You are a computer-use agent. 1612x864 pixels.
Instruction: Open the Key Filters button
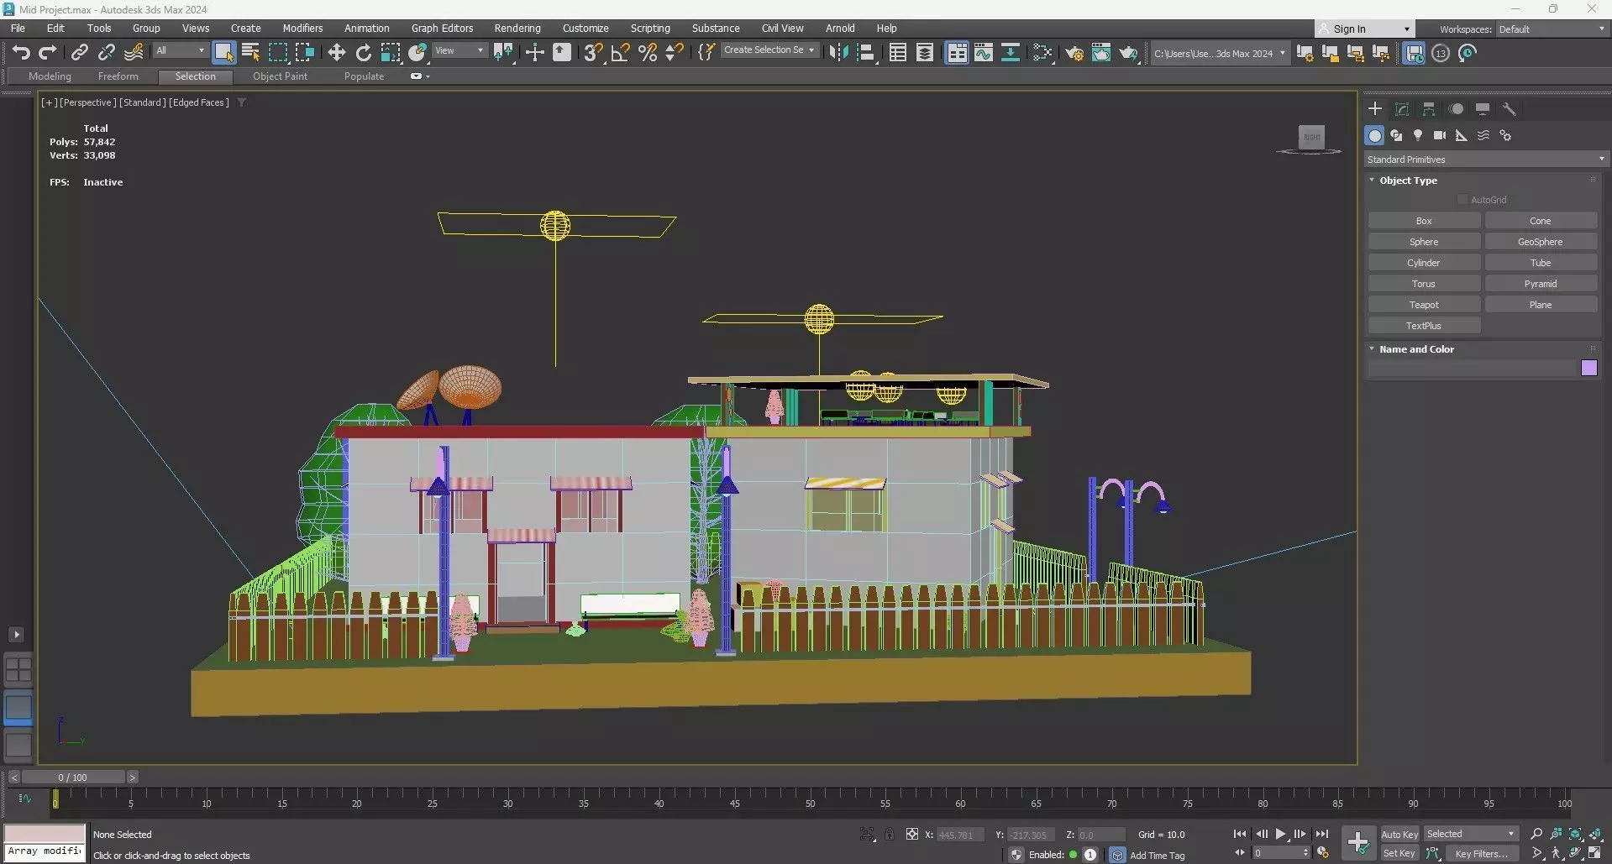click(1481, 853)
